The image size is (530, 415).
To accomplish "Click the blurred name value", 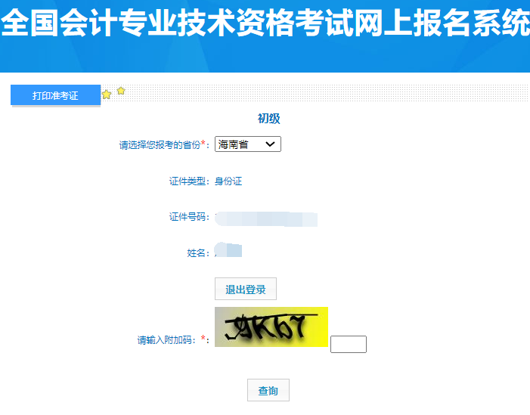I will point(228,250).
